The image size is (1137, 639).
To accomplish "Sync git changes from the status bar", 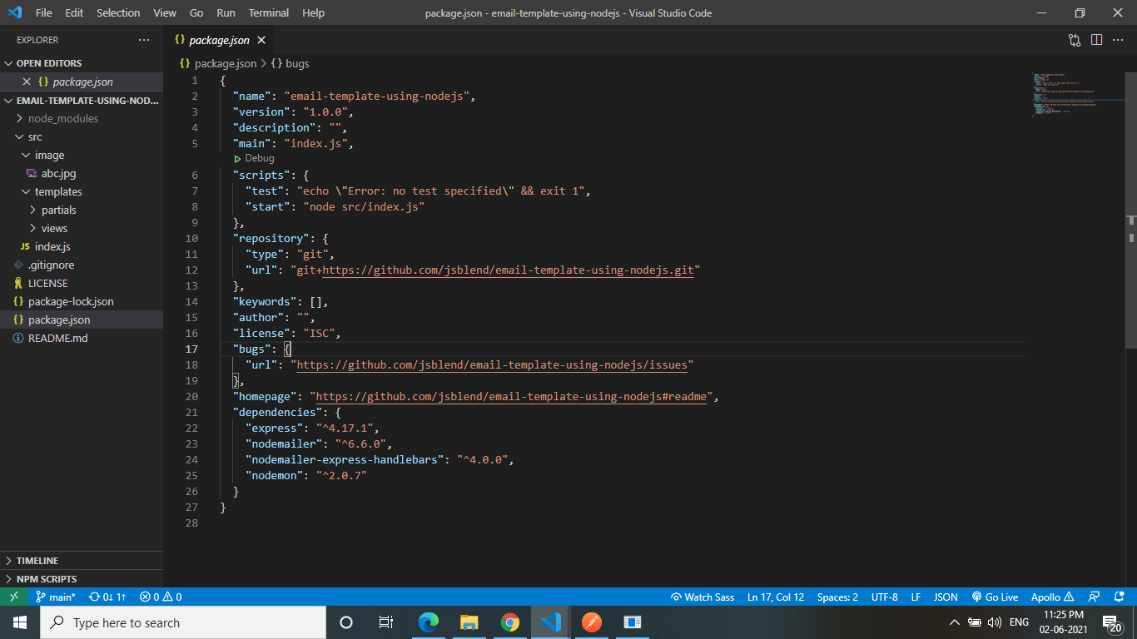I will 107,597.
